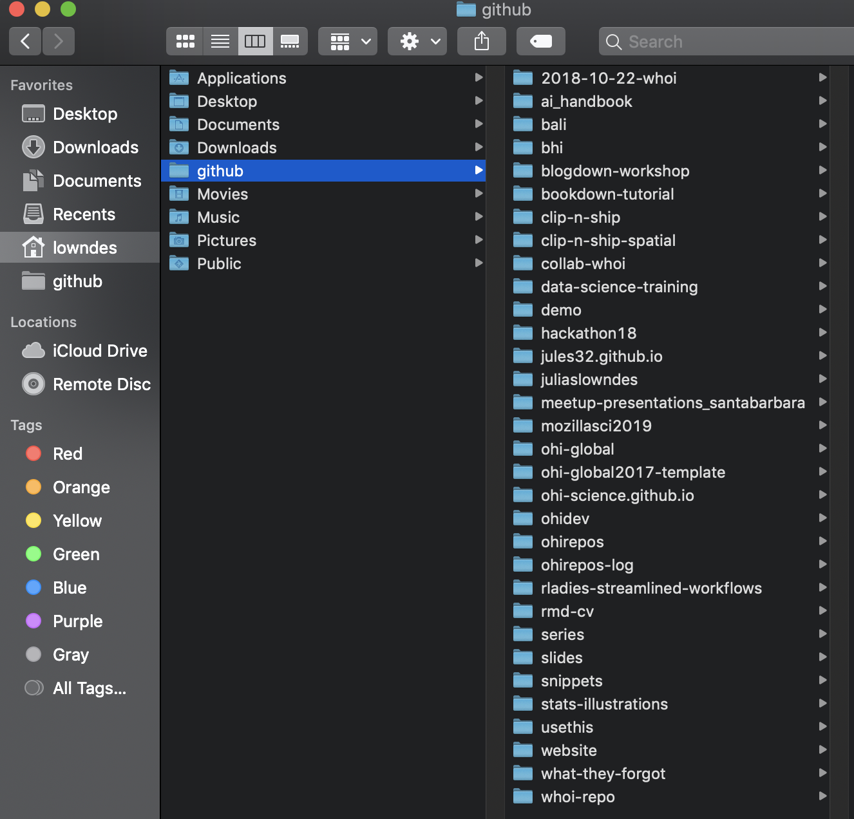Expand the ohi-global folder arrow
The image size is (854, 819).
tap(822, 449)
